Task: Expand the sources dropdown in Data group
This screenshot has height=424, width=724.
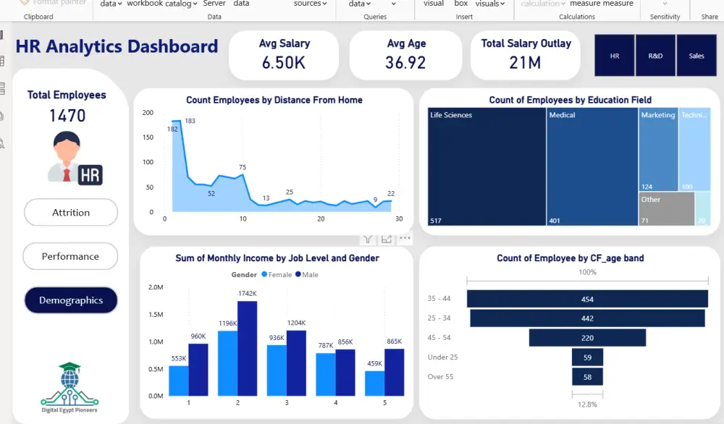Action: [311, 4]
